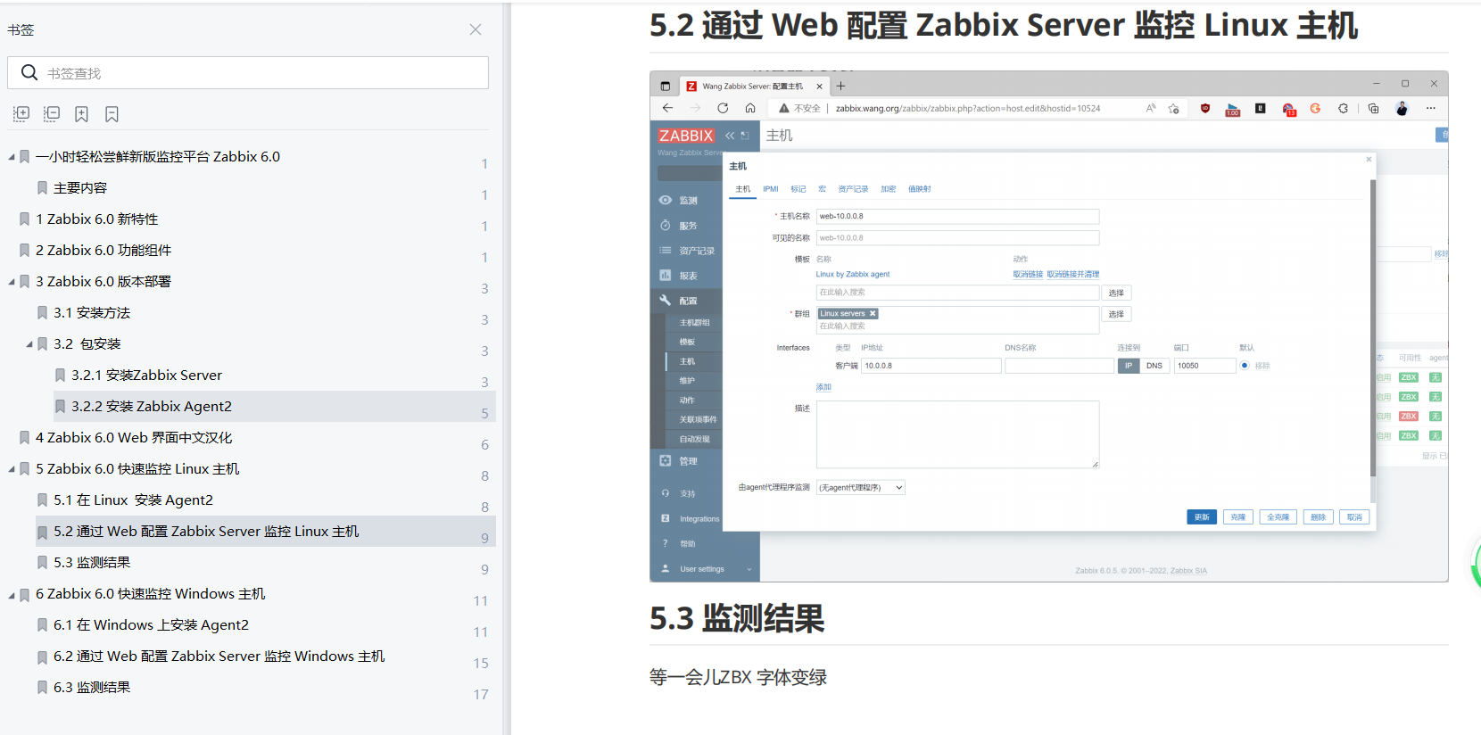
Task: Go to 2 Zabbix 6.0 功能组件 bookmark
Action: pyautogui.click(x=103, y=251)
